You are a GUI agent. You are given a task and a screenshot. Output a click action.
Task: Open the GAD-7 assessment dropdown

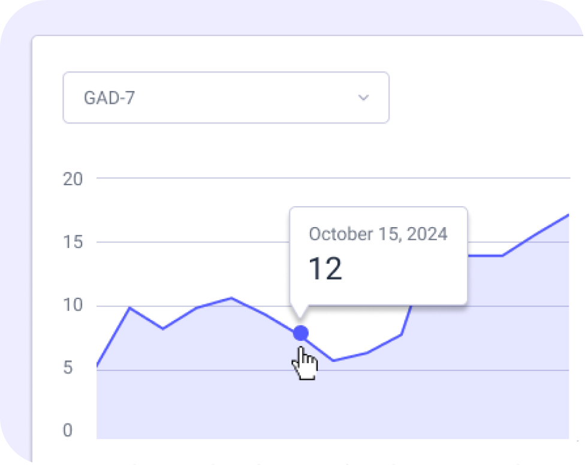(225, 98)
